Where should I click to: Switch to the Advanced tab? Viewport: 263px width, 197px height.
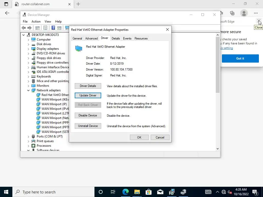tap(91, 38)
